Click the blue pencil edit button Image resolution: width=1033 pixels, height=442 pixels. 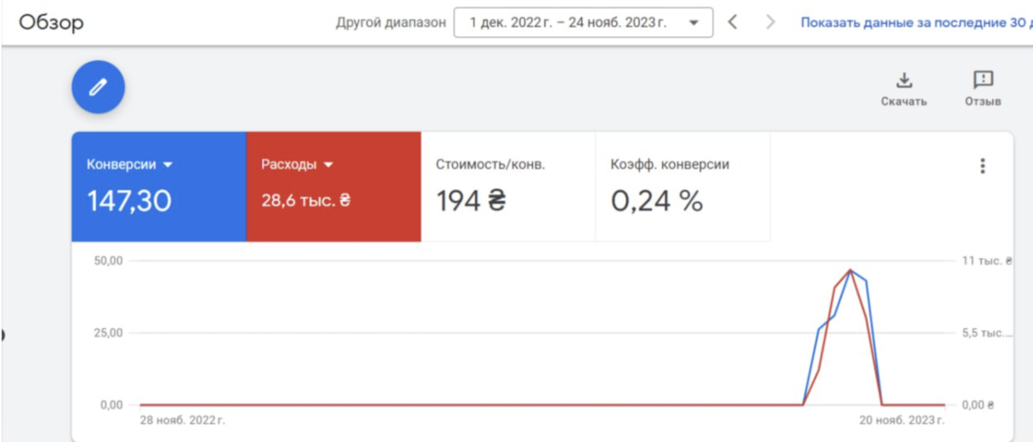click(98, 87)
